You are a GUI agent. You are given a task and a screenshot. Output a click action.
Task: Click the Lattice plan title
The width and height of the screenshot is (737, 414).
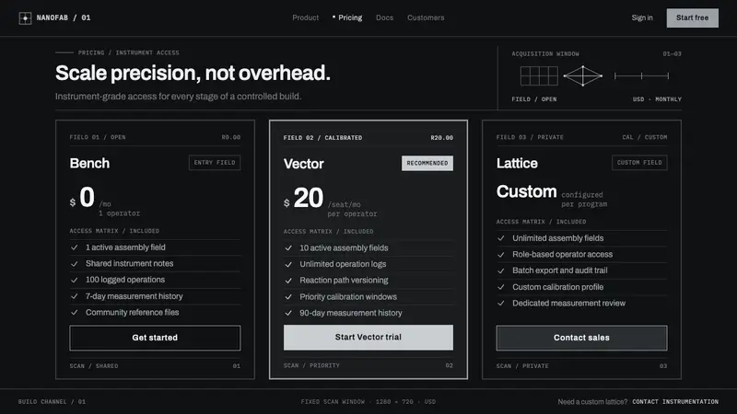(x=517, y=163)
